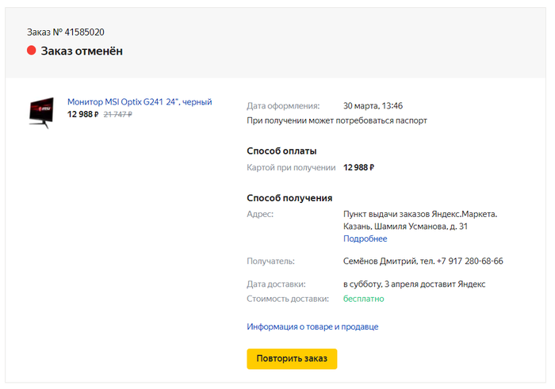Click the Способ получения heading

coord(289,198)
